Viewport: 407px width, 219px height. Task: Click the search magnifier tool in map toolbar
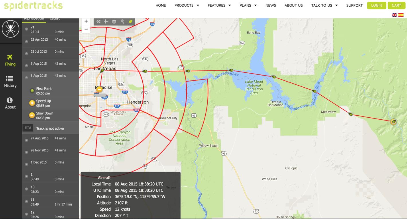122,21
